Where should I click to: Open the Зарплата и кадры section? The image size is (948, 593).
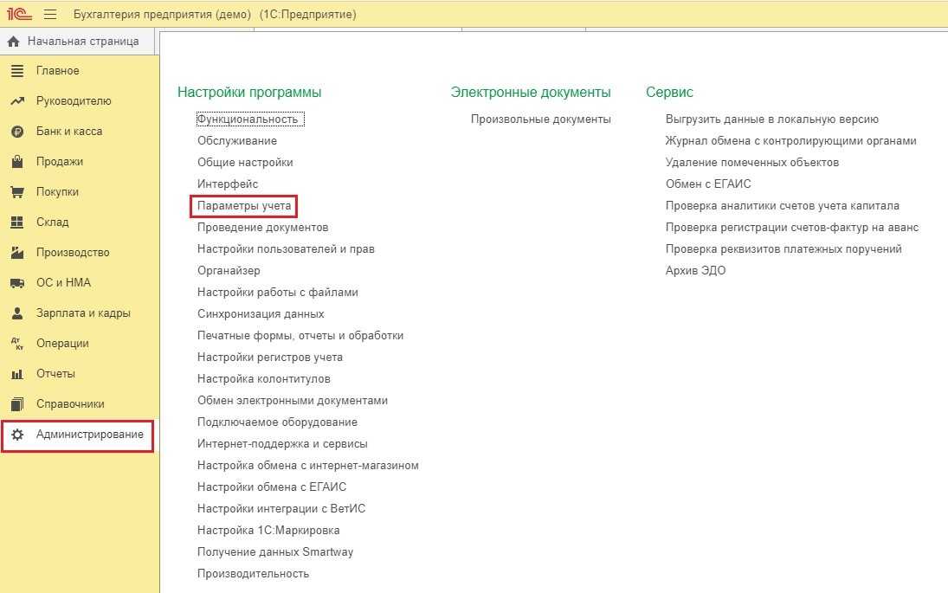83,313
